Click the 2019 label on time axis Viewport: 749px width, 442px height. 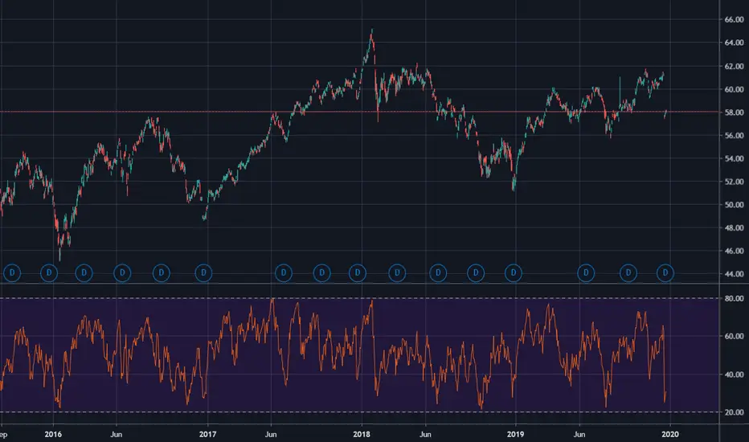point(515,434)
